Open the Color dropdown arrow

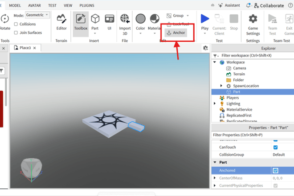point(140,33)
